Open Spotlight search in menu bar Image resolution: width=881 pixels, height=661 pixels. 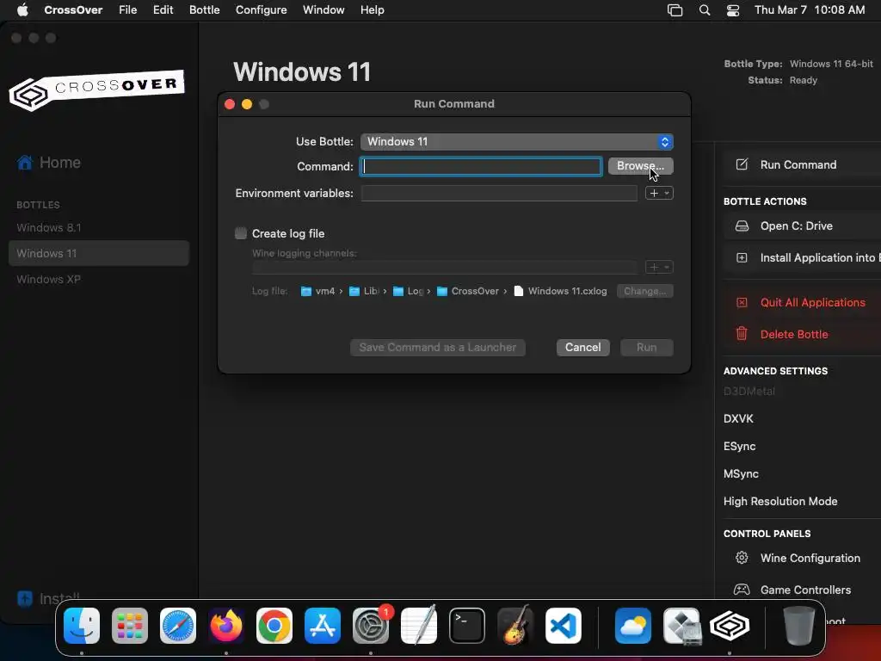coord(705,10)
